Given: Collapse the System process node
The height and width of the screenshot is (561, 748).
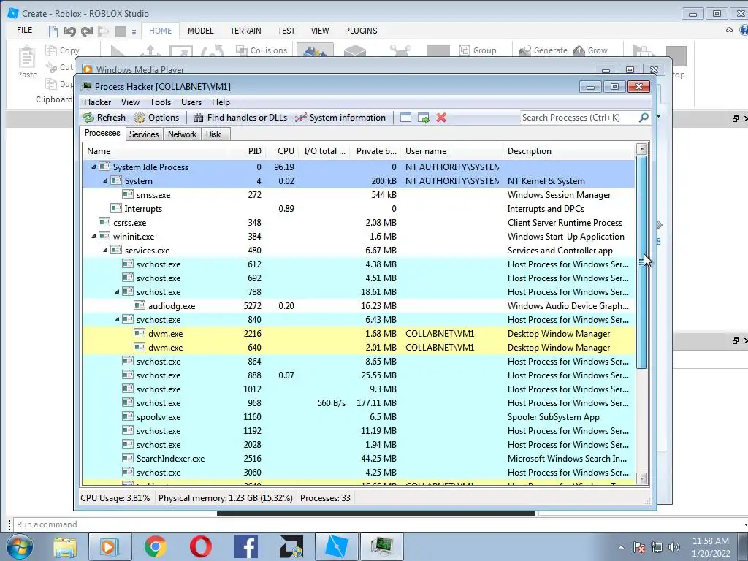Looking at the screenshot, I should (x=105, y=181).
